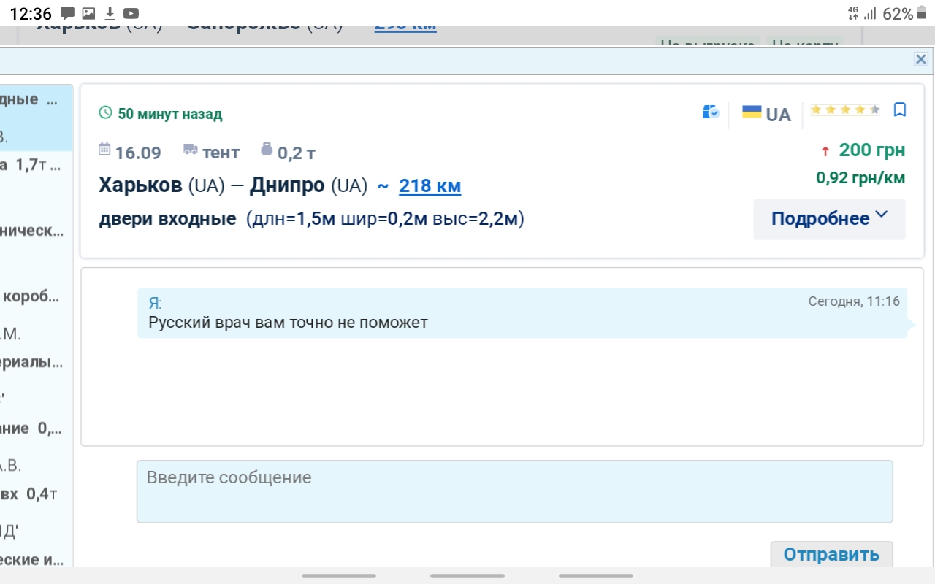Send the message with the Отправить button

(x=831, y=555)
